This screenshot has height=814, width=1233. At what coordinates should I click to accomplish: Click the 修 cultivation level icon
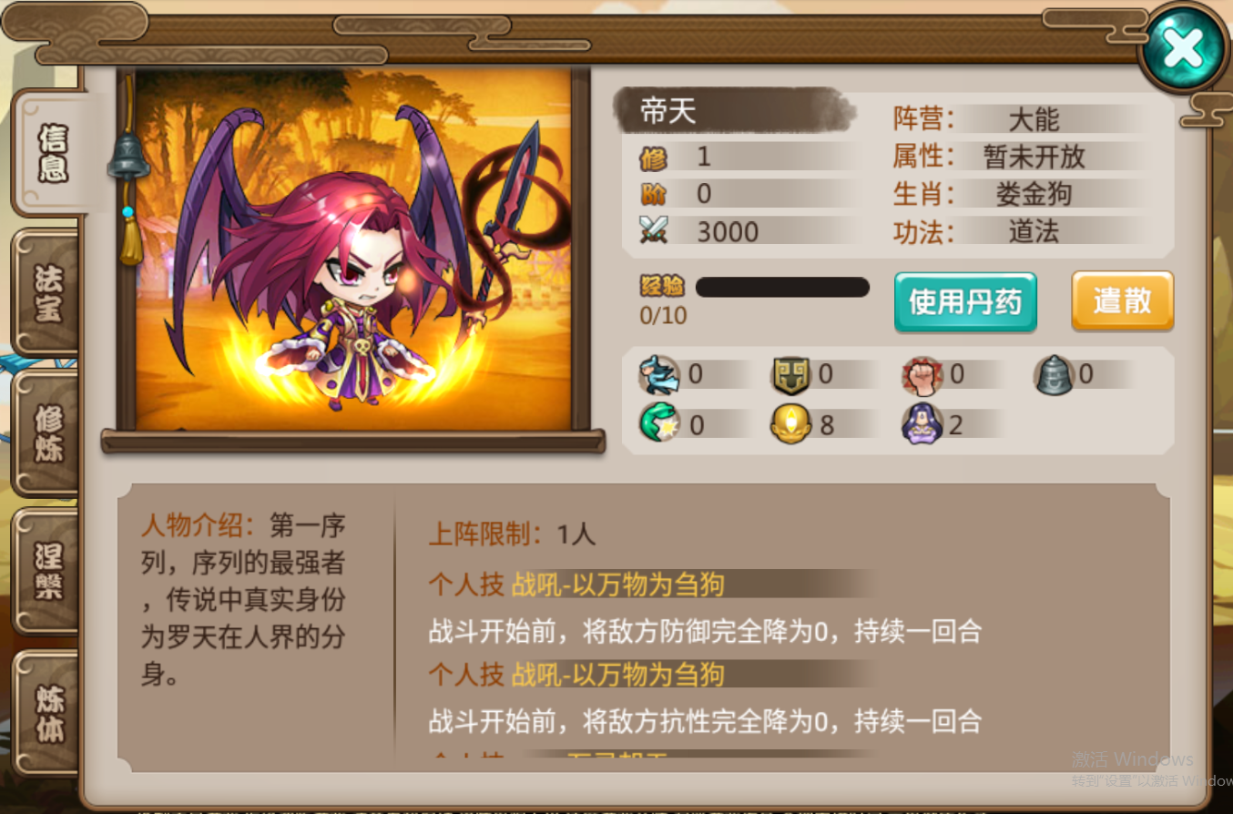[x=653, y=158]
